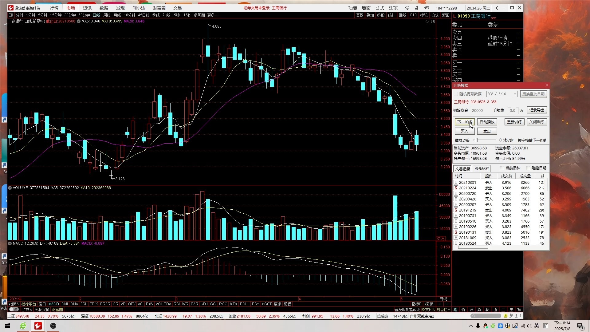Open the mail message icon
This screenshot has width=590, height=332.
(427, 8)
